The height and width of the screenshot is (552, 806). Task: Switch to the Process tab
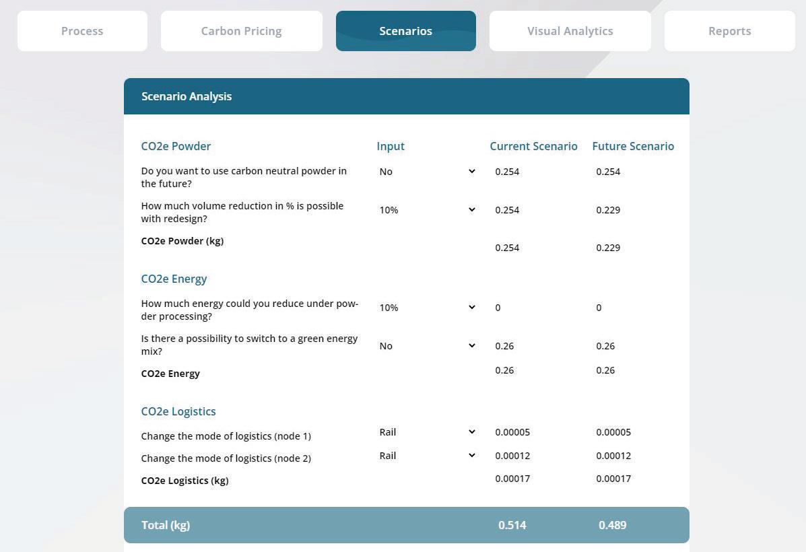coord(82,31)
